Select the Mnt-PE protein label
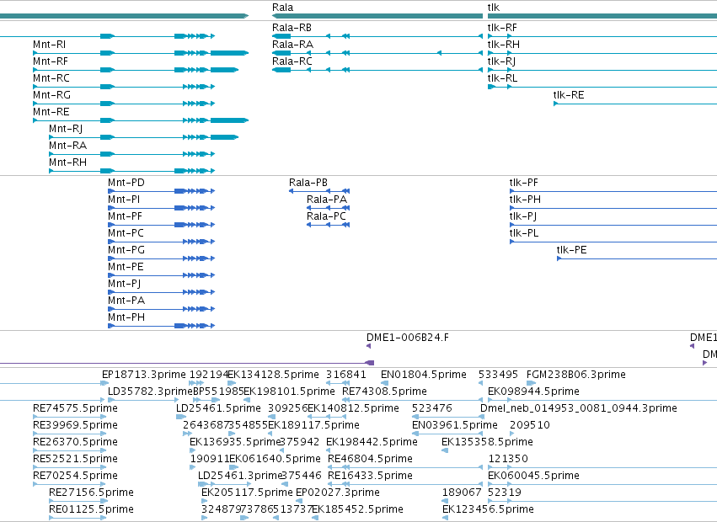The width and height of the screenshot is (717, 522). [126, 267]
